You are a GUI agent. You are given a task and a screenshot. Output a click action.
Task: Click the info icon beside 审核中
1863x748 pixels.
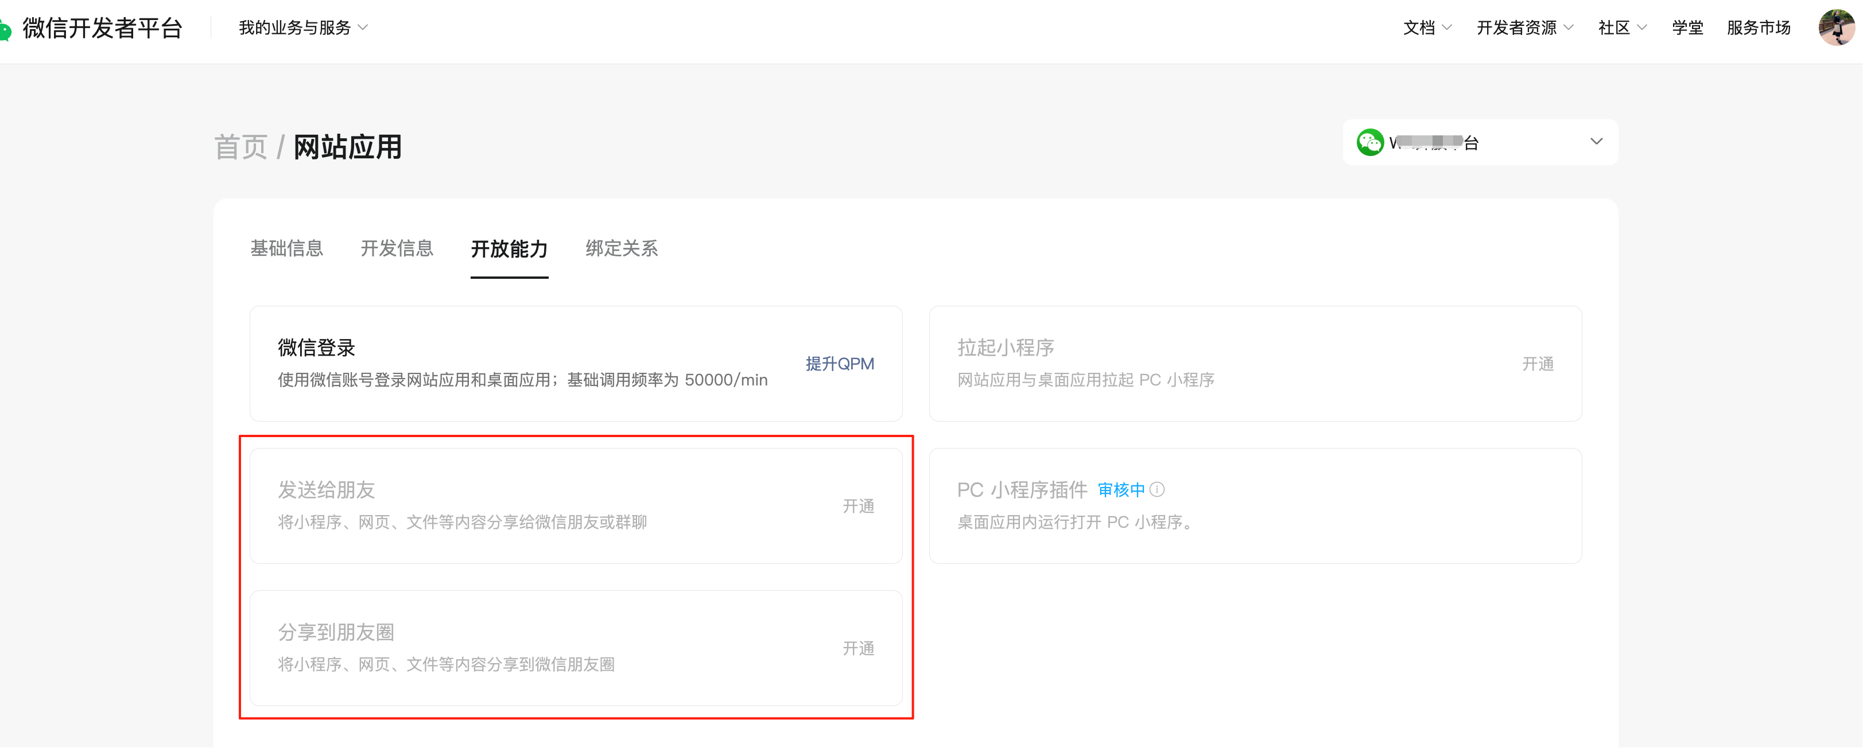1157,490
